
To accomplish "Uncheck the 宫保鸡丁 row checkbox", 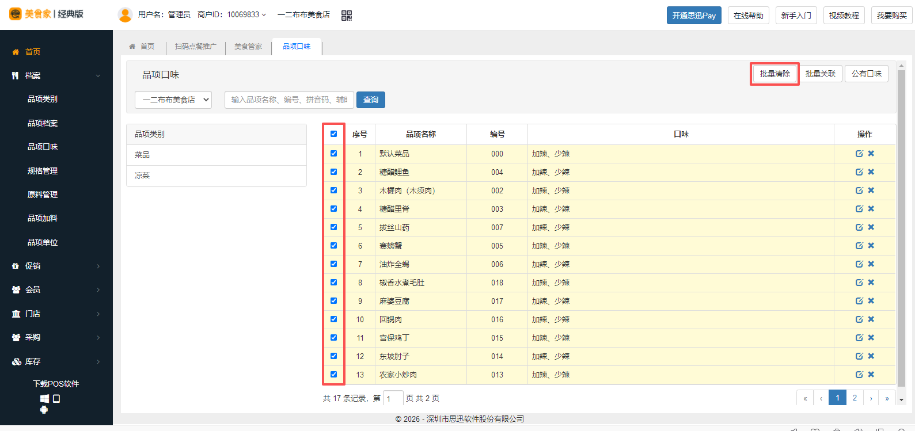I will 333,338.
